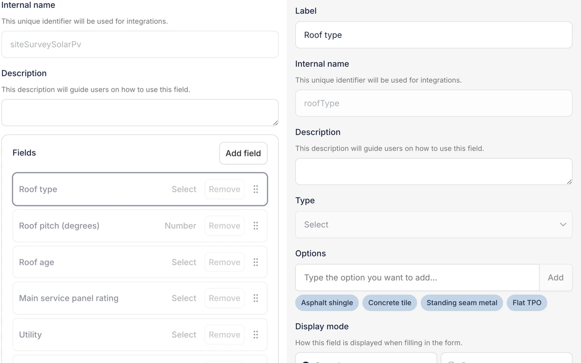Focus the Label input containing Roof type
The width and height of the screenshot is (581, 363).
click(x=434, y=35)
